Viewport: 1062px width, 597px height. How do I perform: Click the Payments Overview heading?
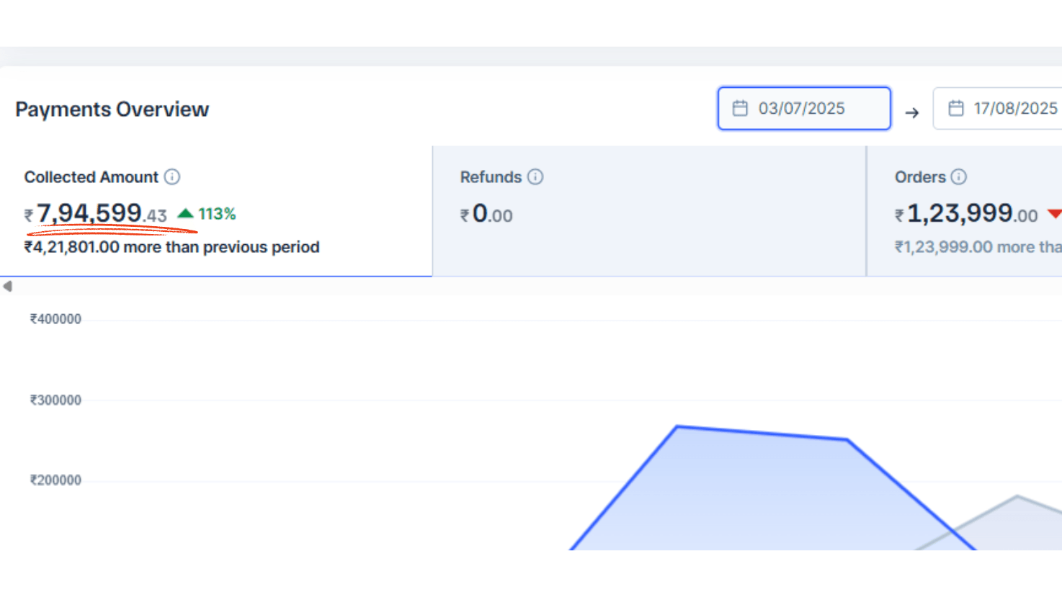coord(112,109)
